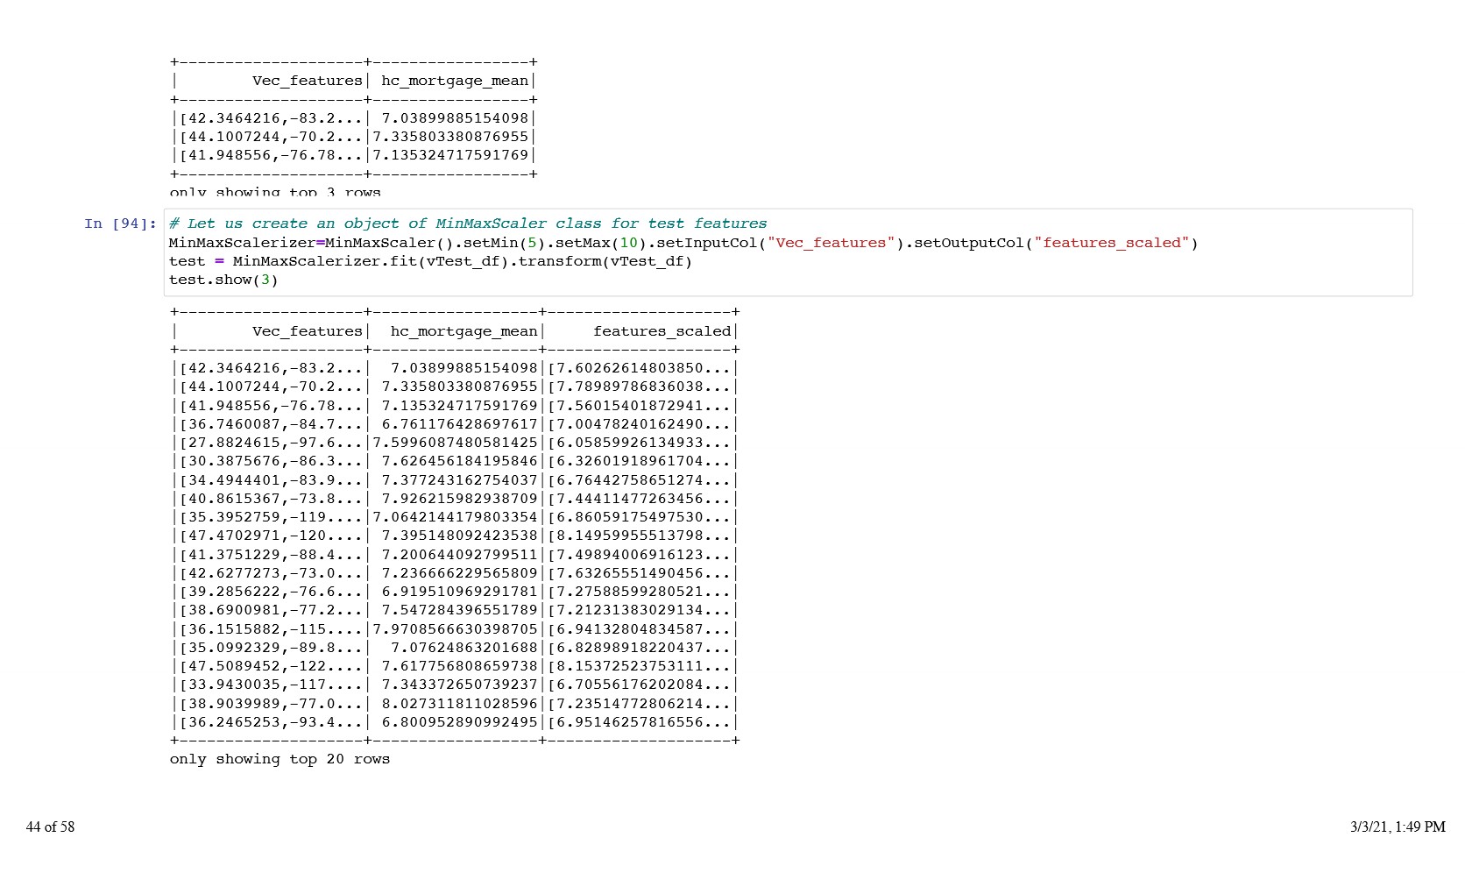Image resolution: width=1472 pixels, height=894 pixels.
Task: Click the In [94] cell prompt label
Action: click(120, 223)
